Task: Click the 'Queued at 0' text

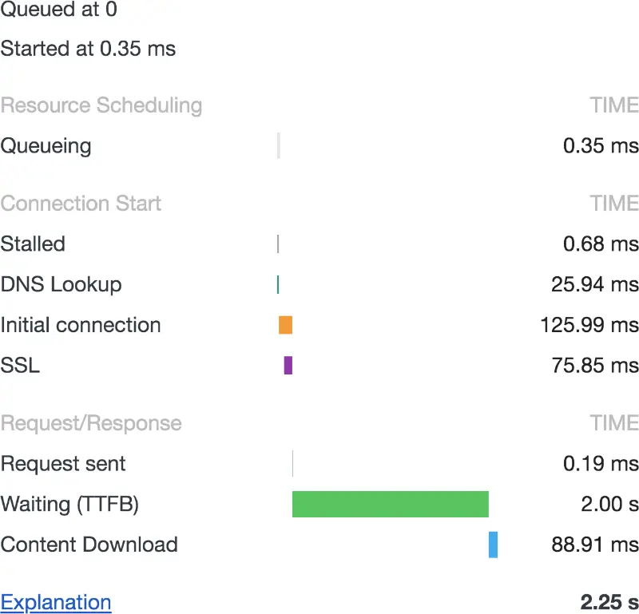Action: click(59, 10)
